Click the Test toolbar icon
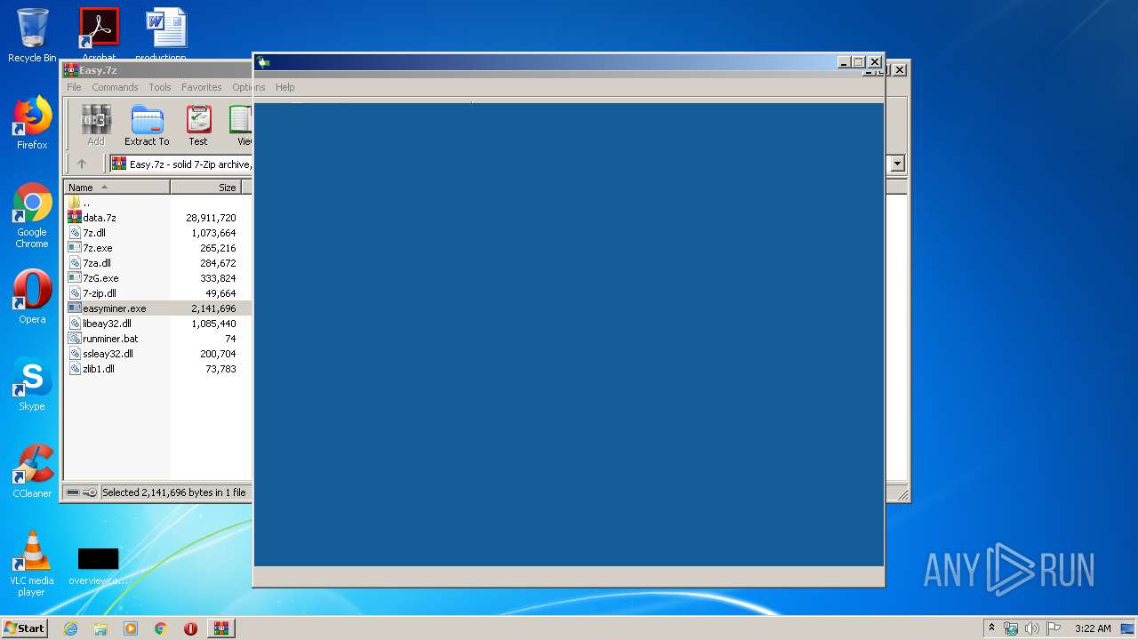This screenshot has width=1138, height=640. [198, 125]
